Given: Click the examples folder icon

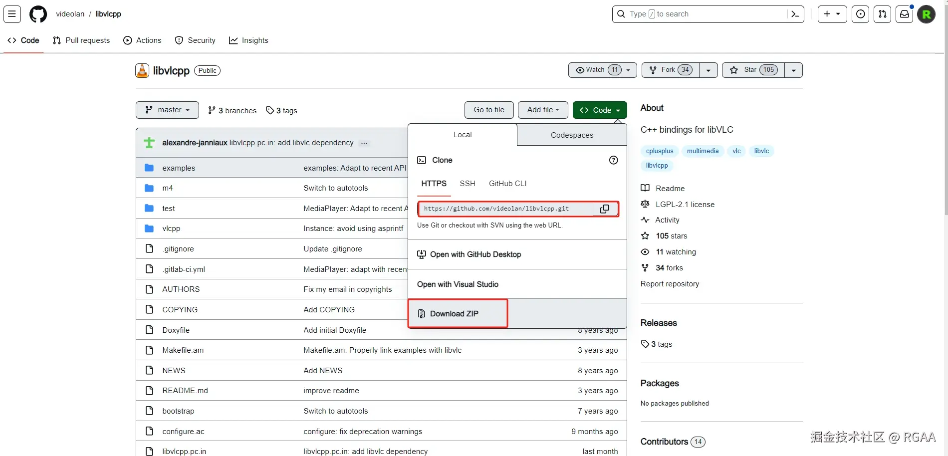Looking at the screenshot, I should pos(149,168).
